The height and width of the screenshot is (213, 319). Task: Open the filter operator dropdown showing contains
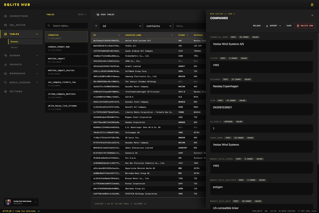click(158, 26)
